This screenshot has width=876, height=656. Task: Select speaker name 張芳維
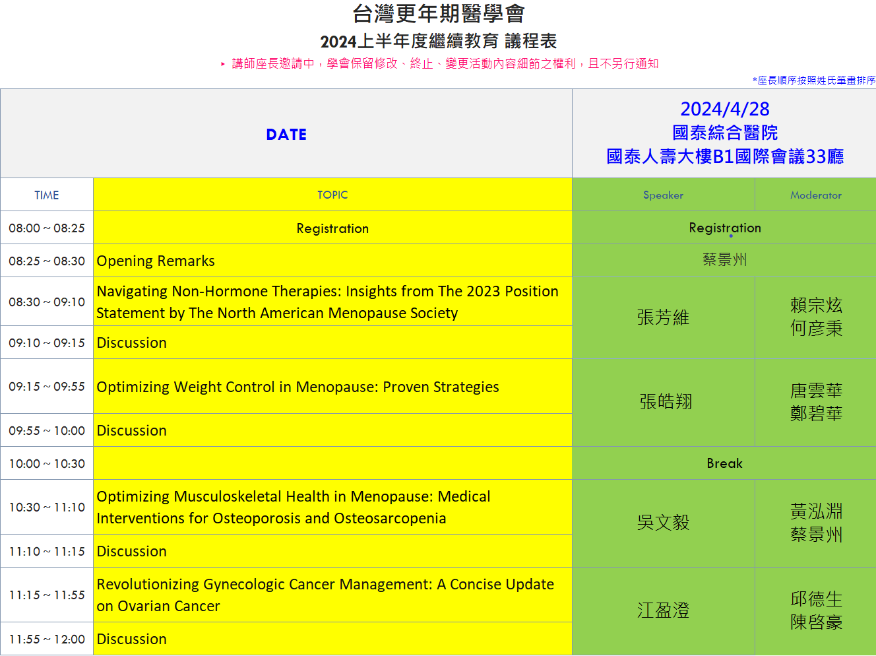pos(663,317)
